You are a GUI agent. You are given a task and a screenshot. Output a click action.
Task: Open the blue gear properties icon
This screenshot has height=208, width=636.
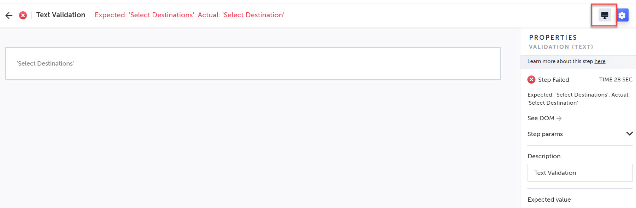(622, 15)
